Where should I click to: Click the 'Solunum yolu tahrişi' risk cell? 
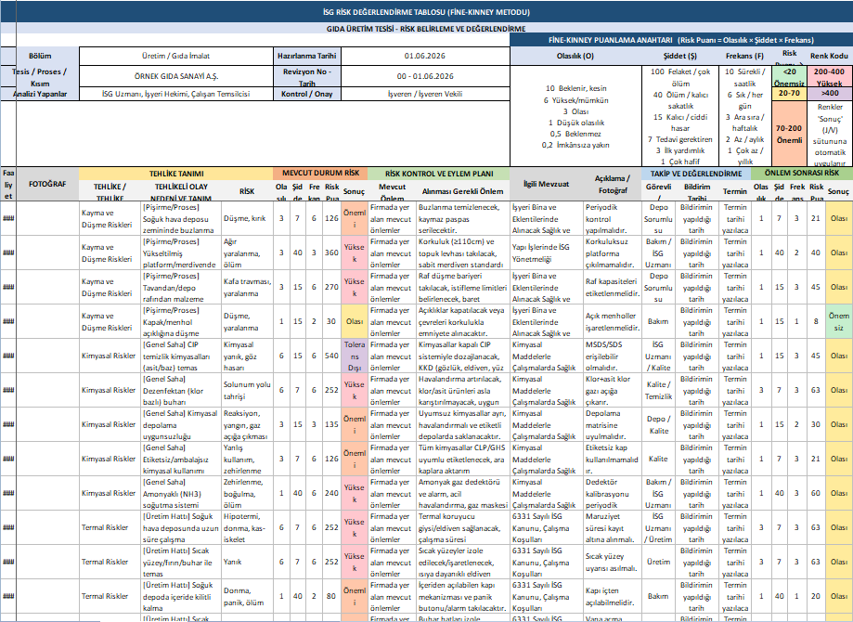pos(247,390)
